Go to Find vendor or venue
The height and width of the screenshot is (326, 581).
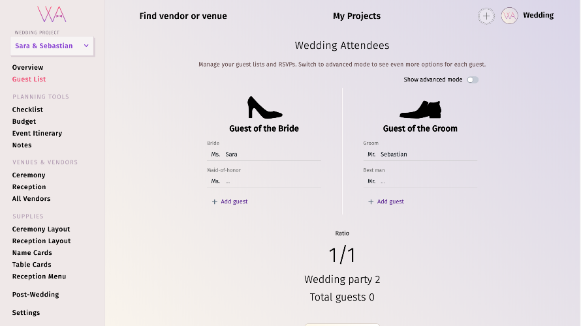tap(183, 16)
